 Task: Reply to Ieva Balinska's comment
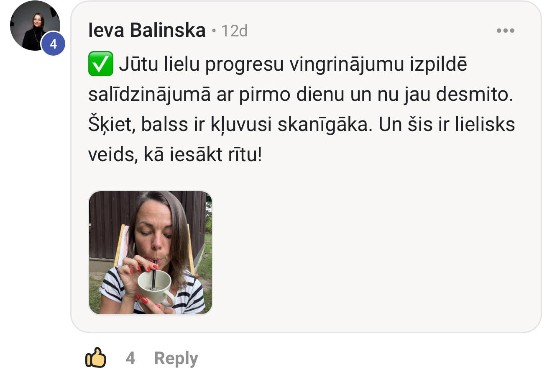pyautogui.click(x=176, y=359)
